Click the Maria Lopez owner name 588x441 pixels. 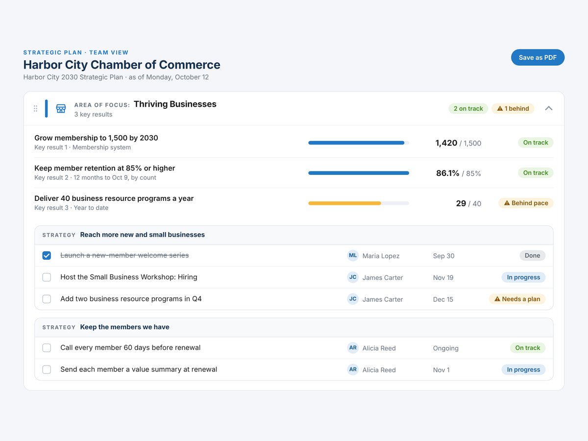tap(381, 256)
